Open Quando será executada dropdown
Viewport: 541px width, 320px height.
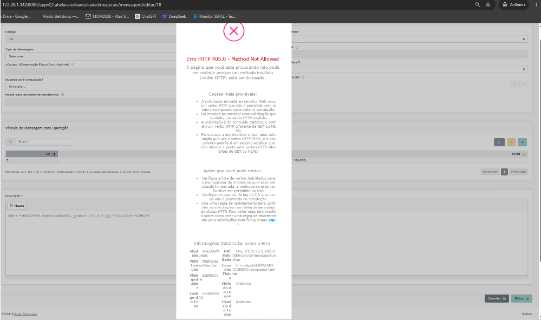(x=91, y=87)
